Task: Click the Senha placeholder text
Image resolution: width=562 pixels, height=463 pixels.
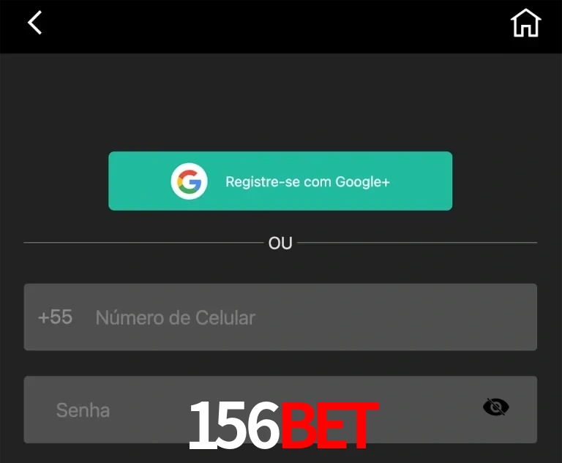Action: 83,410
